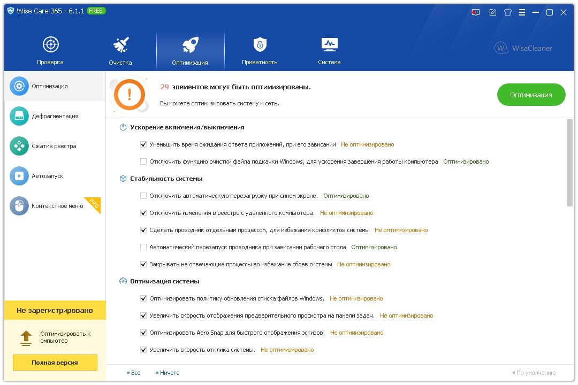578x385 pixels.
Task: Click the Оптимизация gear sidebar icon
Action: 19,86
